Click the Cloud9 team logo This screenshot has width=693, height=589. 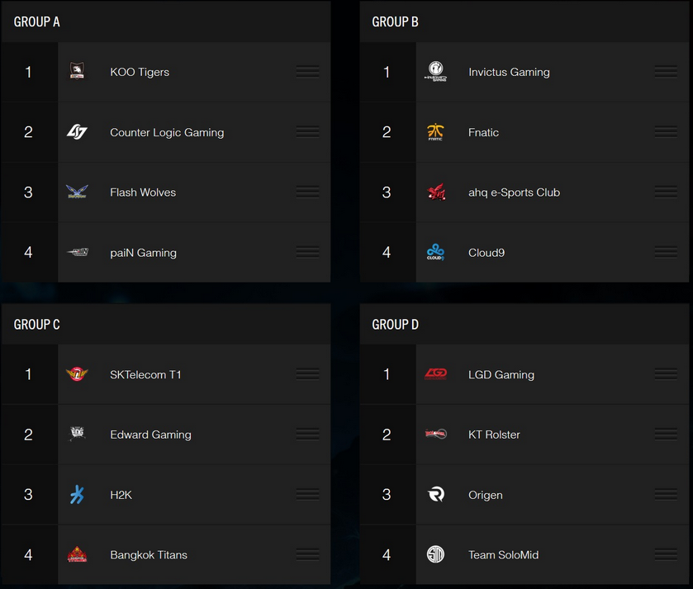point(435,253)
